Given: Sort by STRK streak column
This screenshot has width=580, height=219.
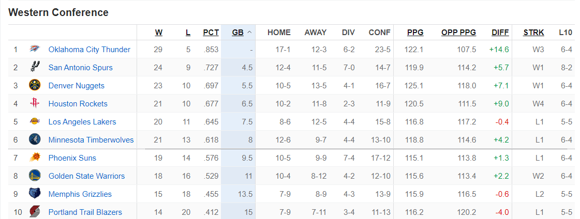Looking at the screenshot, I should tap(533, 32).
